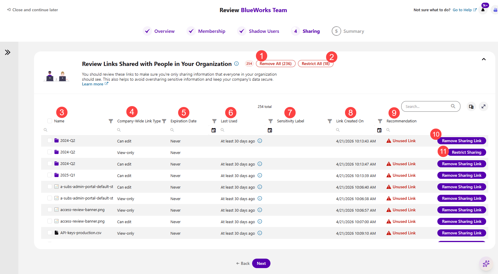Open the Link Created On calendar picker
Screen dimensions: 498x274
(x=379, y=130)
